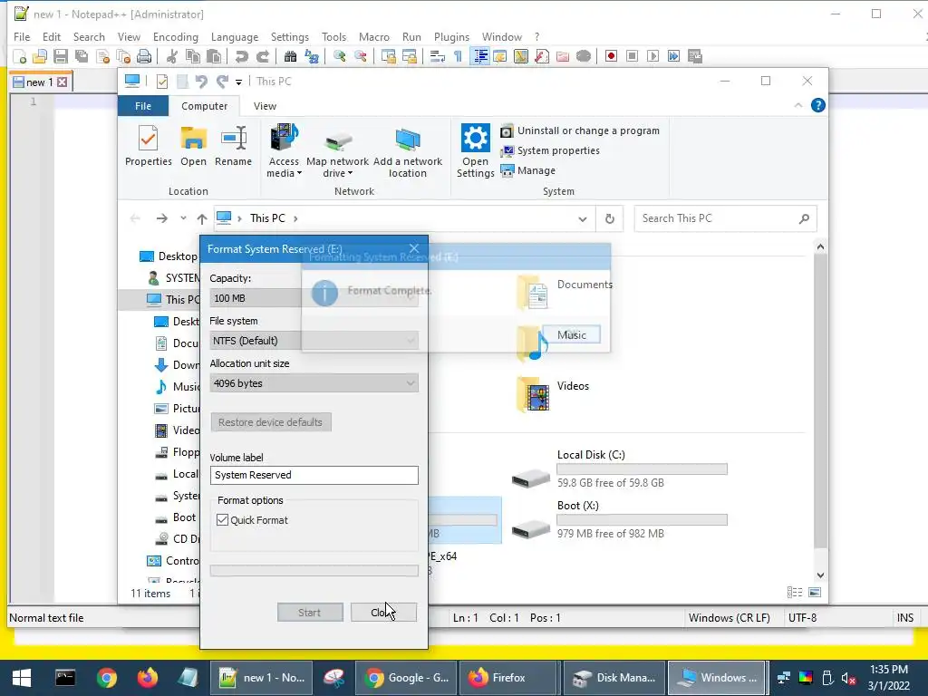The width and height of the screenshot is (928, 696).
Task: Click the Undo arrow in Notepad++ toolbar
Action: (241, 56)
